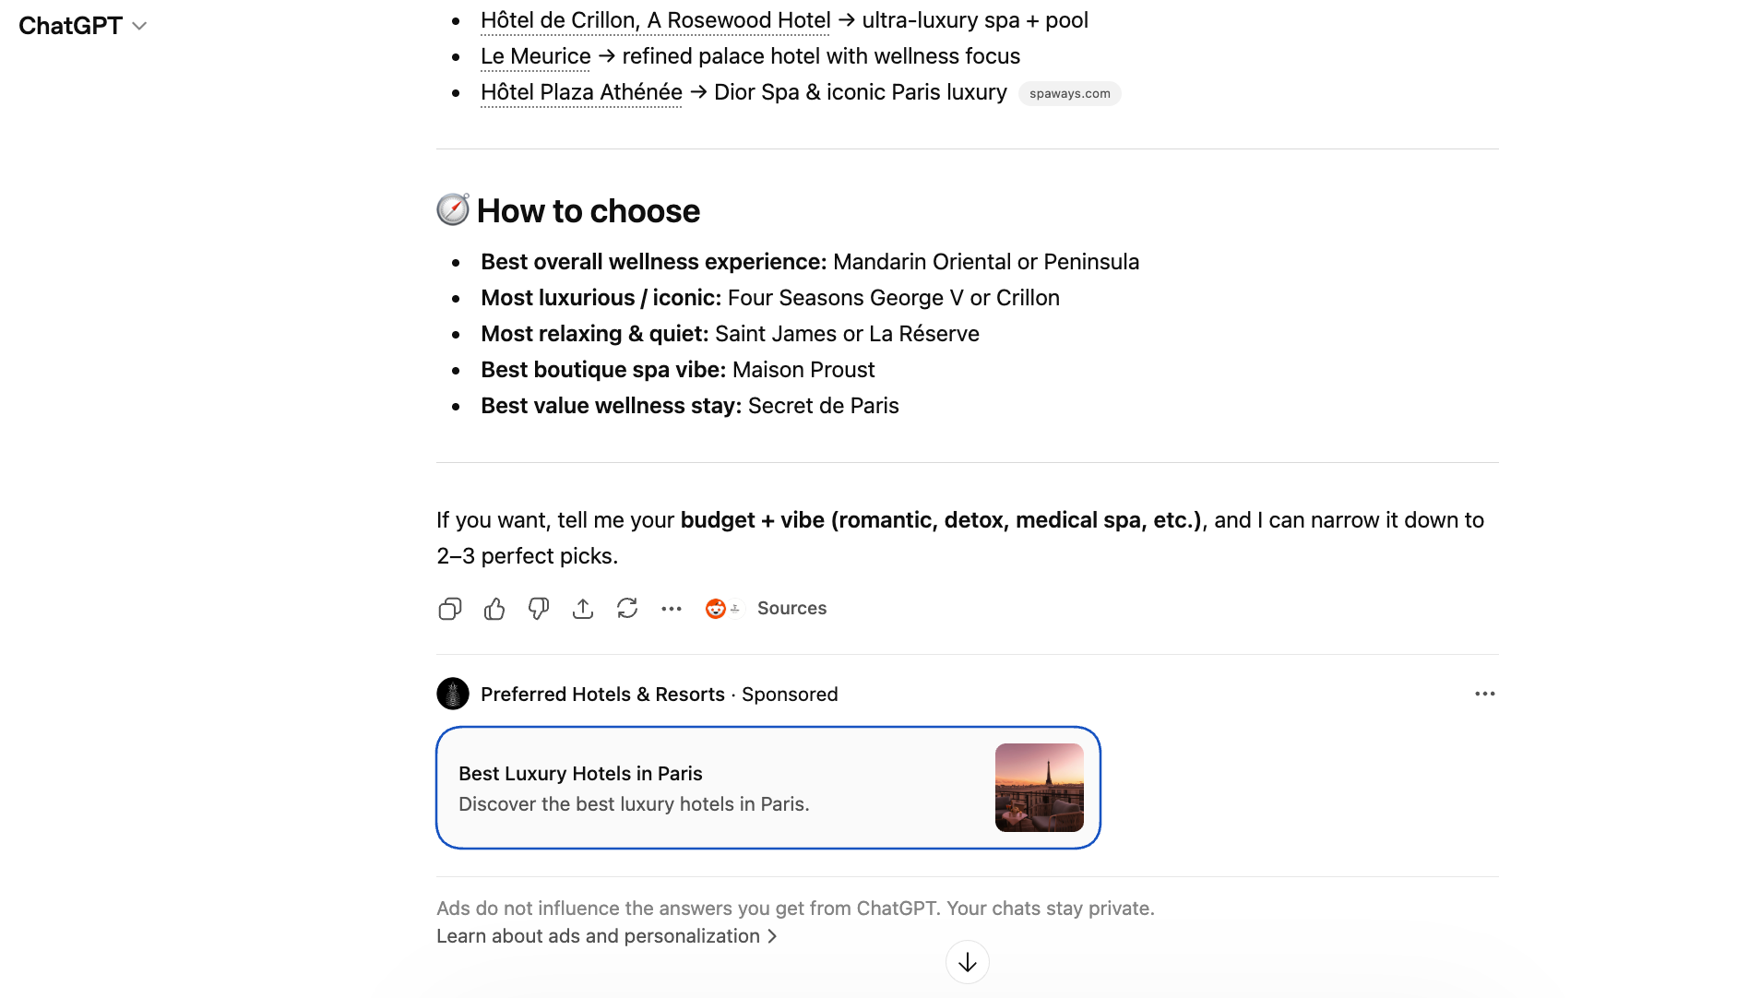
Task: Open the Le Meurice link
Action: (x=535, y=56)
